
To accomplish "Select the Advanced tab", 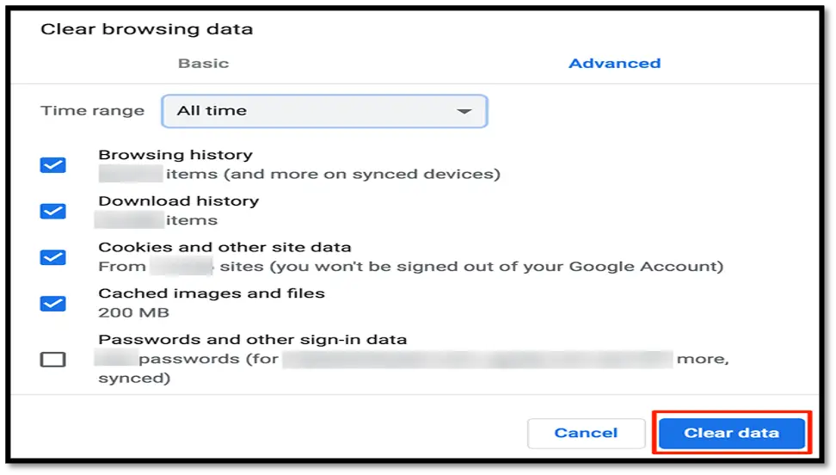I will (614, 63).
